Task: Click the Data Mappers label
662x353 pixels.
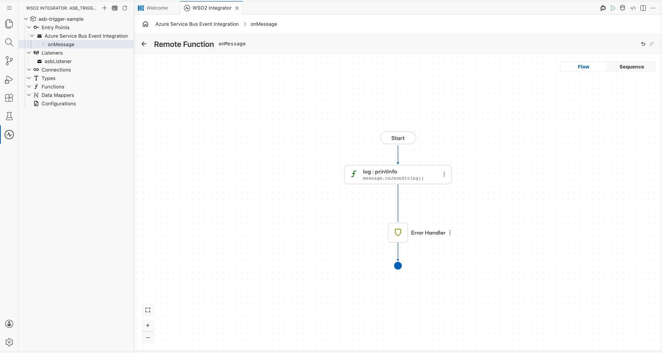Action: coord(58,95)
